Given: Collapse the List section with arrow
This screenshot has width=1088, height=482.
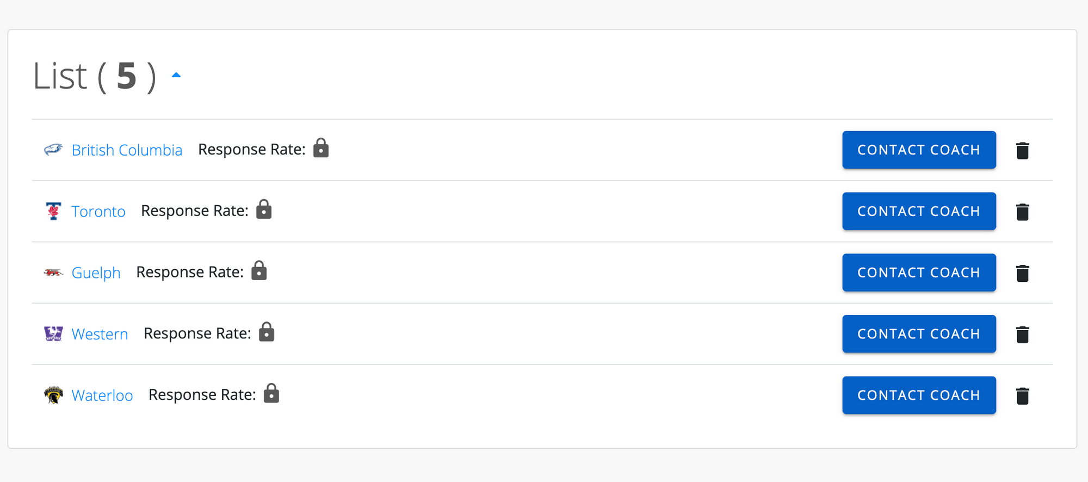Looking at the screenshot, I should click(x=176, y=75).
